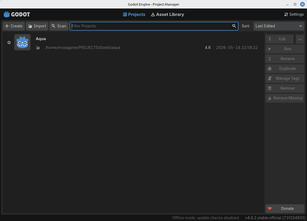This screenshot has height=221, width=307.
Task: Click the Offline mode status text
Action: click(x=206, y=218)
